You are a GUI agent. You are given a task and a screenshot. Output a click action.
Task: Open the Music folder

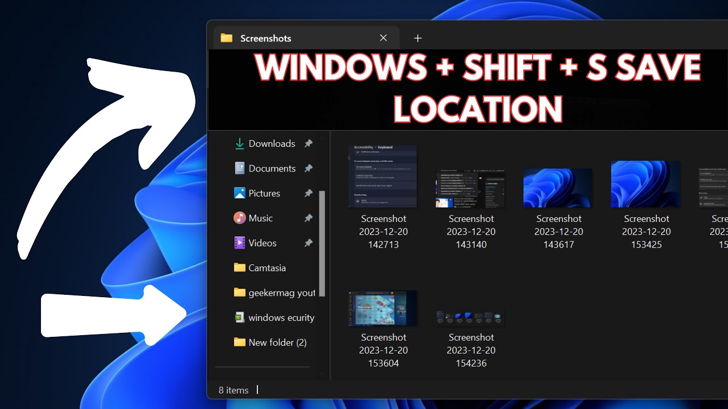tap(260, 218)
